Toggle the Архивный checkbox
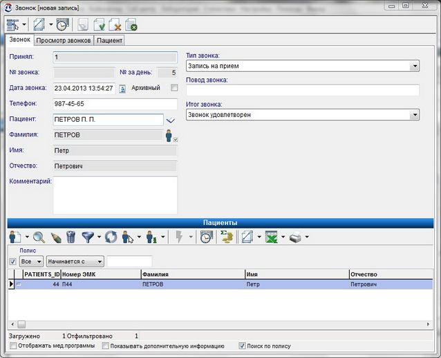Image resolution: width=441 pixels, height=358 pixels. coord(174,88)
